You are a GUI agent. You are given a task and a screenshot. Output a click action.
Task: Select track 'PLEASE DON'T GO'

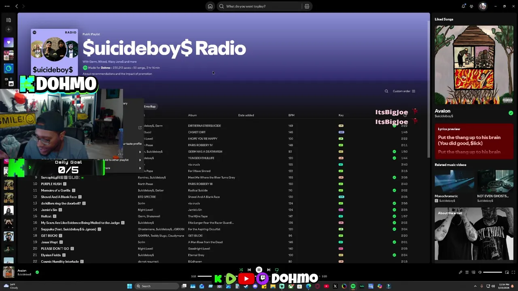55,249
